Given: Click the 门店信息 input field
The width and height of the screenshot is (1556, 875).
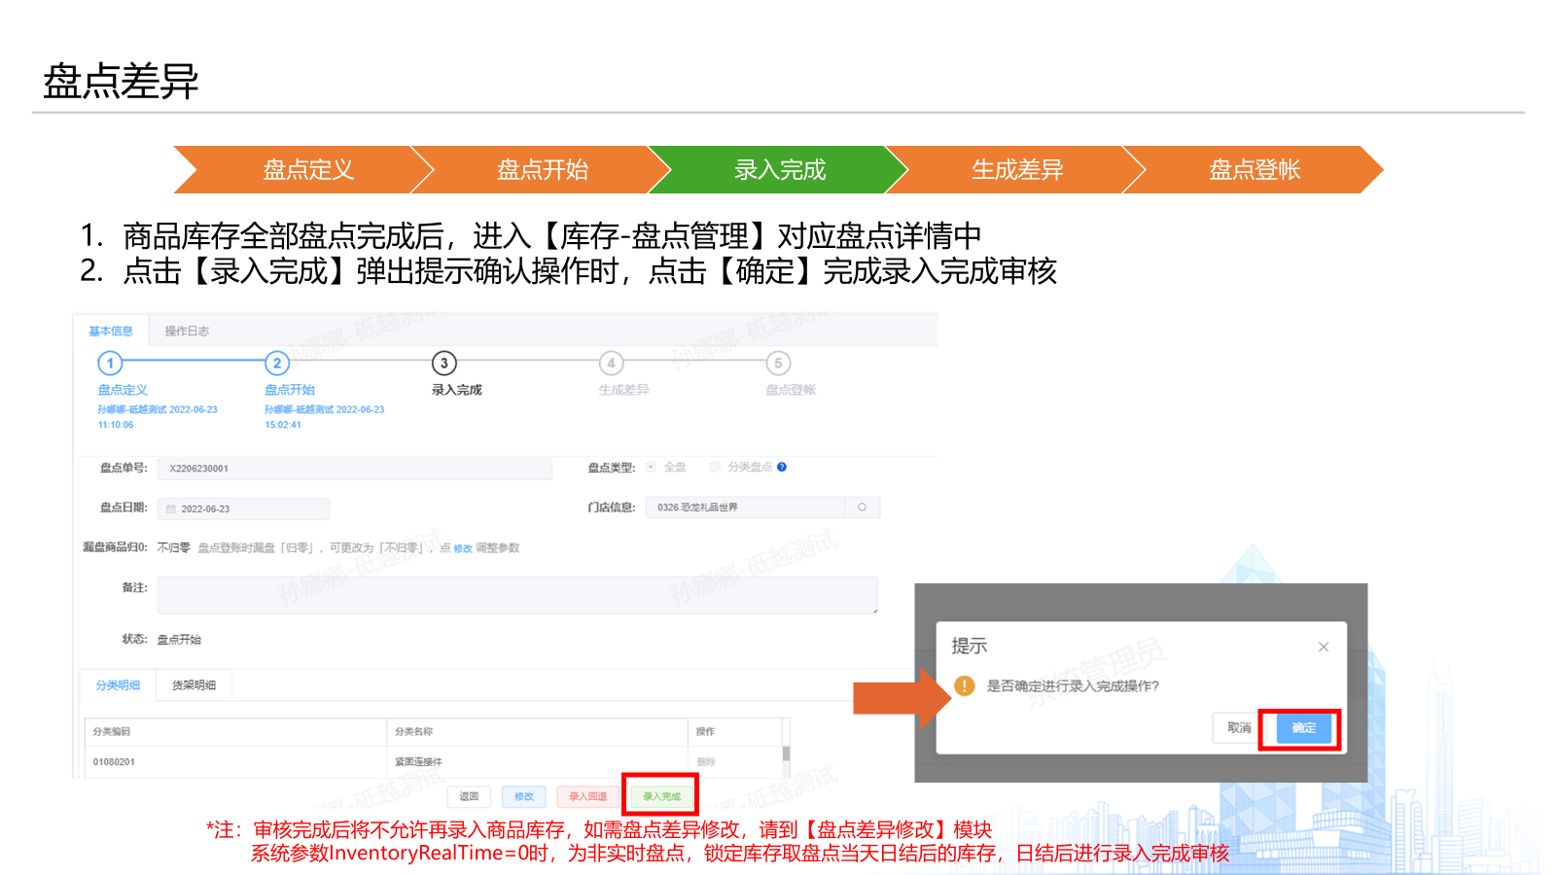Looking at the screenshot, I should (745, 507).
